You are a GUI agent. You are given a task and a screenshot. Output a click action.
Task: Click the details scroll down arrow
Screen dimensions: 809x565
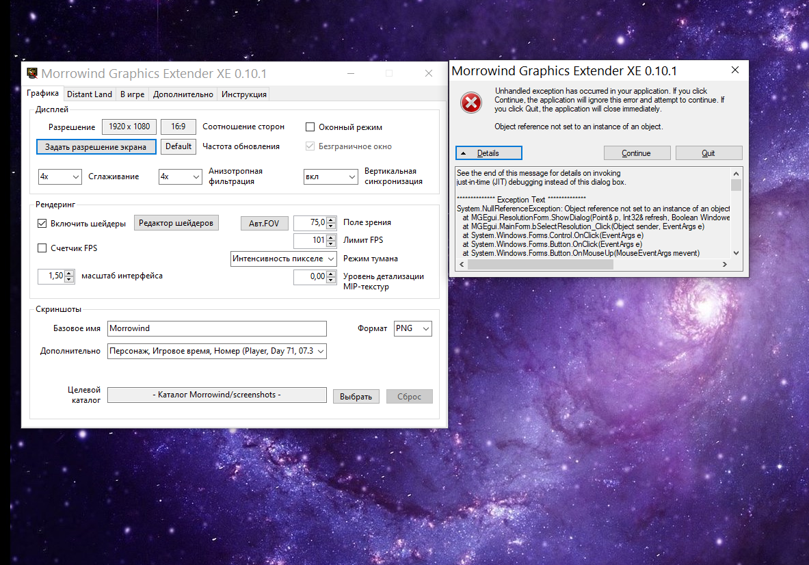pyautogui.click(x=737, y=253)
